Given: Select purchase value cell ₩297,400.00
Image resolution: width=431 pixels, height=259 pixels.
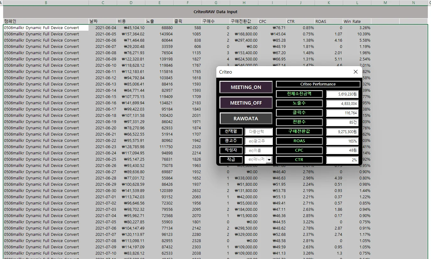Looking at the screenshot, I should click(x=244, y=40).
